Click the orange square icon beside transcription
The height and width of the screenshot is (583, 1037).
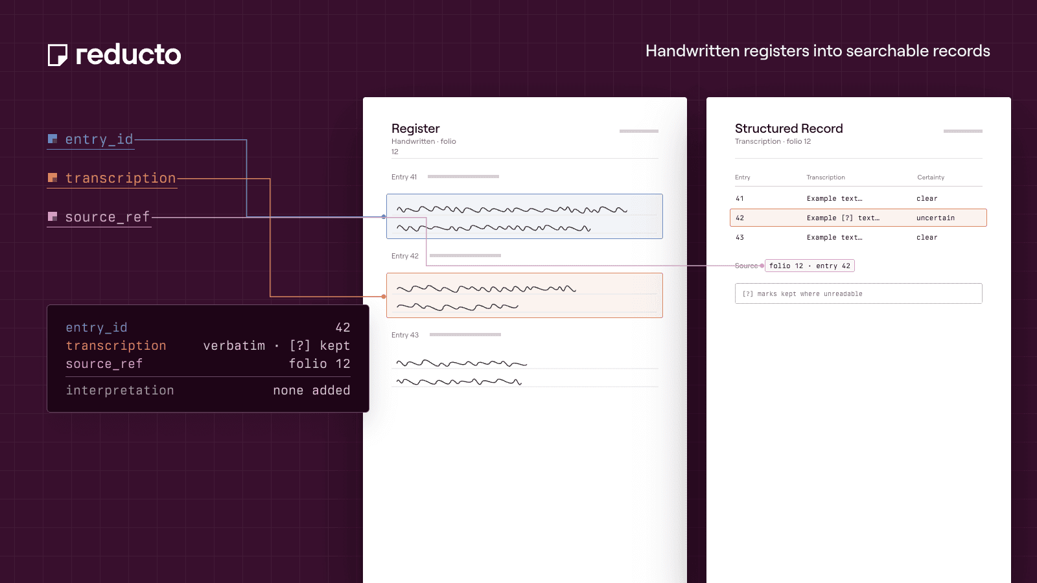tap(52, 177)
